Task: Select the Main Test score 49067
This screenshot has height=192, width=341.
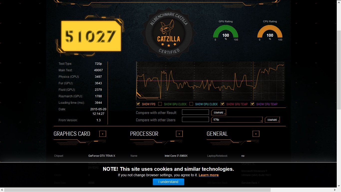Action: [98, 70]
